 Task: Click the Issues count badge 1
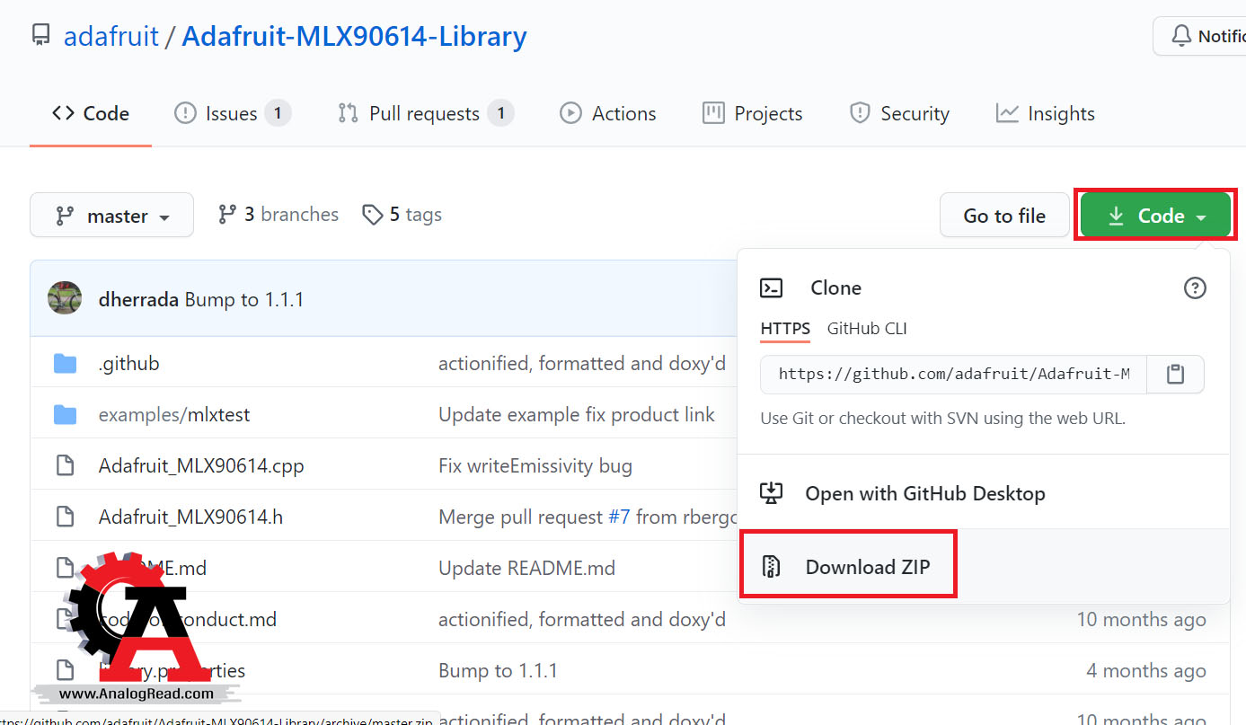click(278, 114)
